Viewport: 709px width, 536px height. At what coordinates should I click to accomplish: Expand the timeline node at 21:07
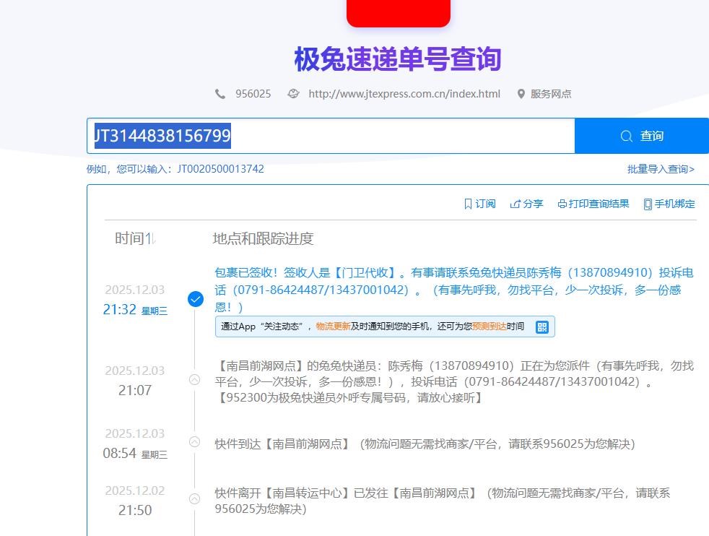tap(194, 380)
